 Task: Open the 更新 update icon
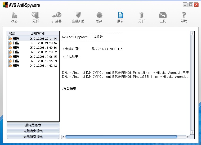click(x=35, y=15)
